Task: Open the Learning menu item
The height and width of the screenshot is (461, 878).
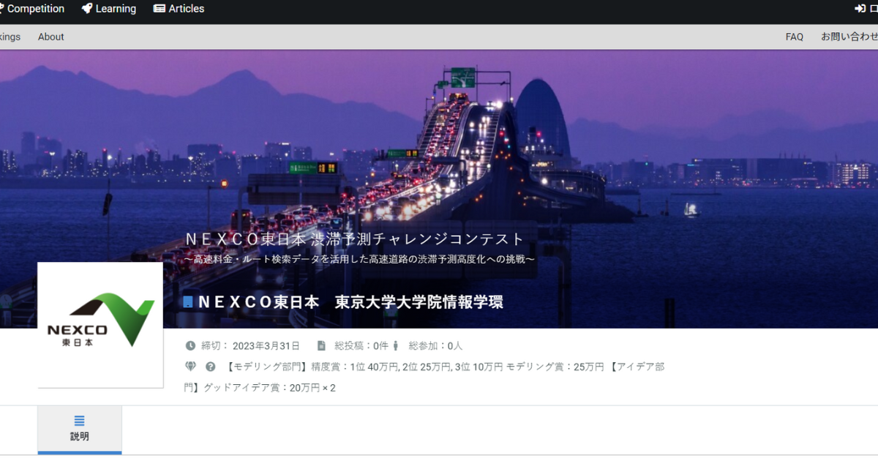Action: [x=109, y=9]
